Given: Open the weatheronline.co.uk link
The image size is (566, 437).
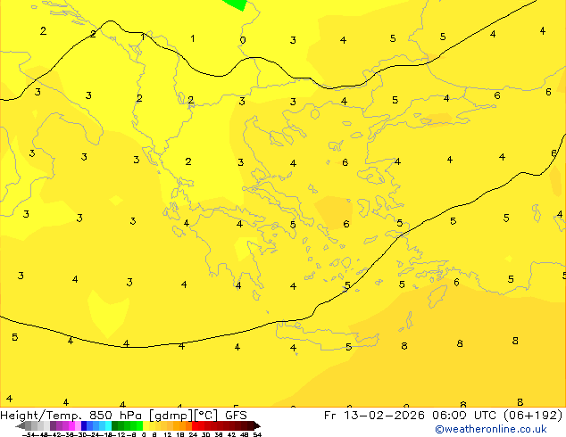Looking at the screenshot, I should 491,429.
